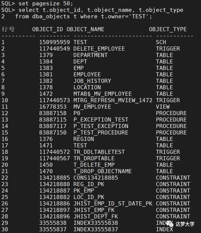
Task: Click the row number header 行号
Action: pos(8,29)
